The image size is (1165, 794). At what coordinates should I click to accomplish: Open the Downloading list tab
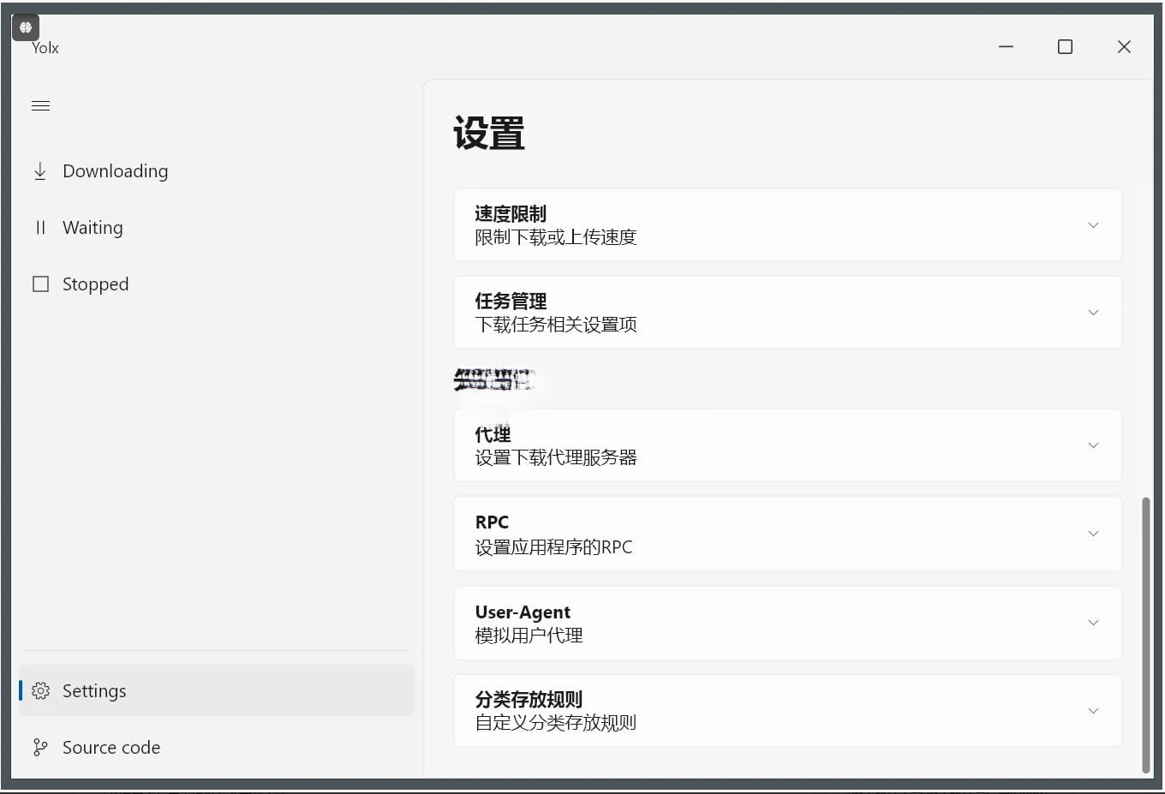[115, 171]
